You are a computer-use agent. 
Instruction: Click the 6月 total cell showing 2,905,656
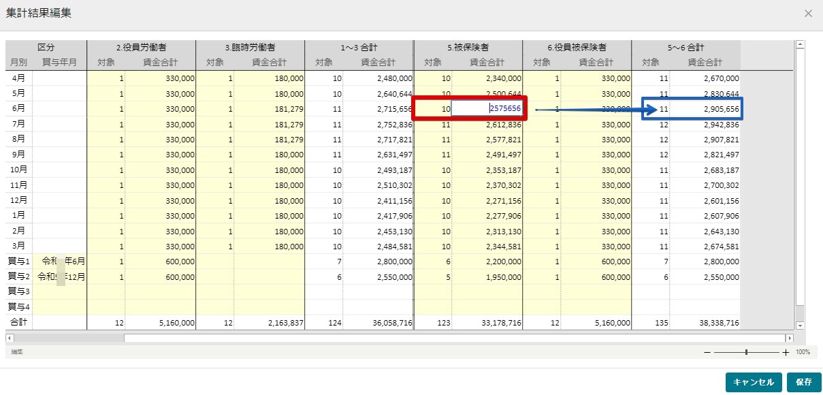(x=705, y=108)
